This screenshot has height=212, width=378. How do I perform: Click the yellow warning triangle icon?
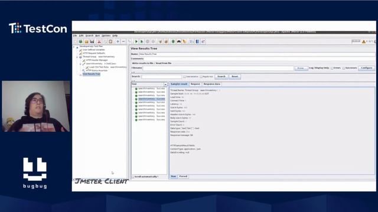[364, 42]
